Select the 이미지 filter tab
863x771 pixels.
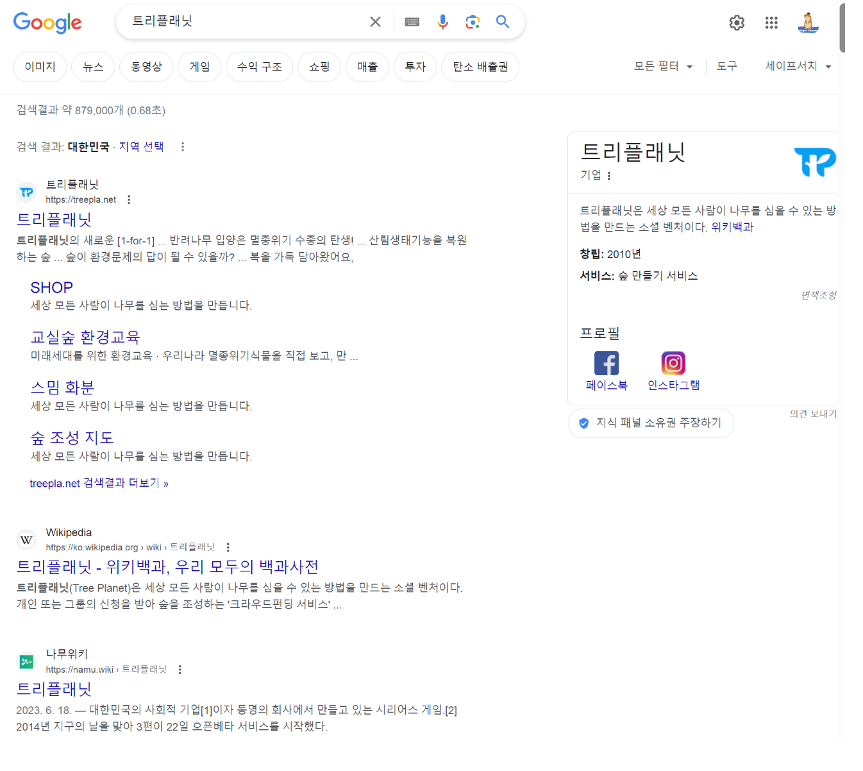(40, 67)
